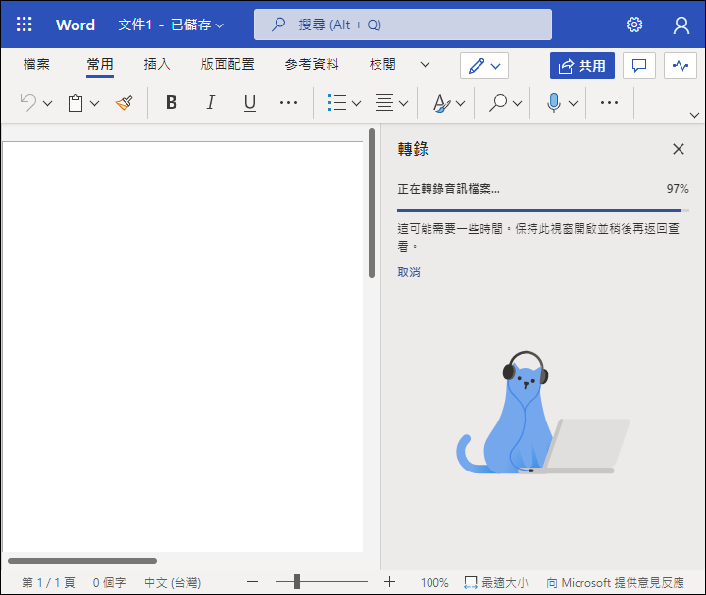Click the 取消 link
The image size is (706, 595).
pyautogui.click(x=409, y=272)
